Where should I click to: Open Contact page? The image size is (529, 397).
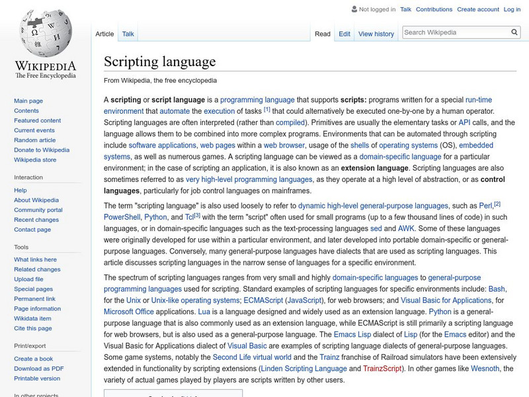point(32,229)
